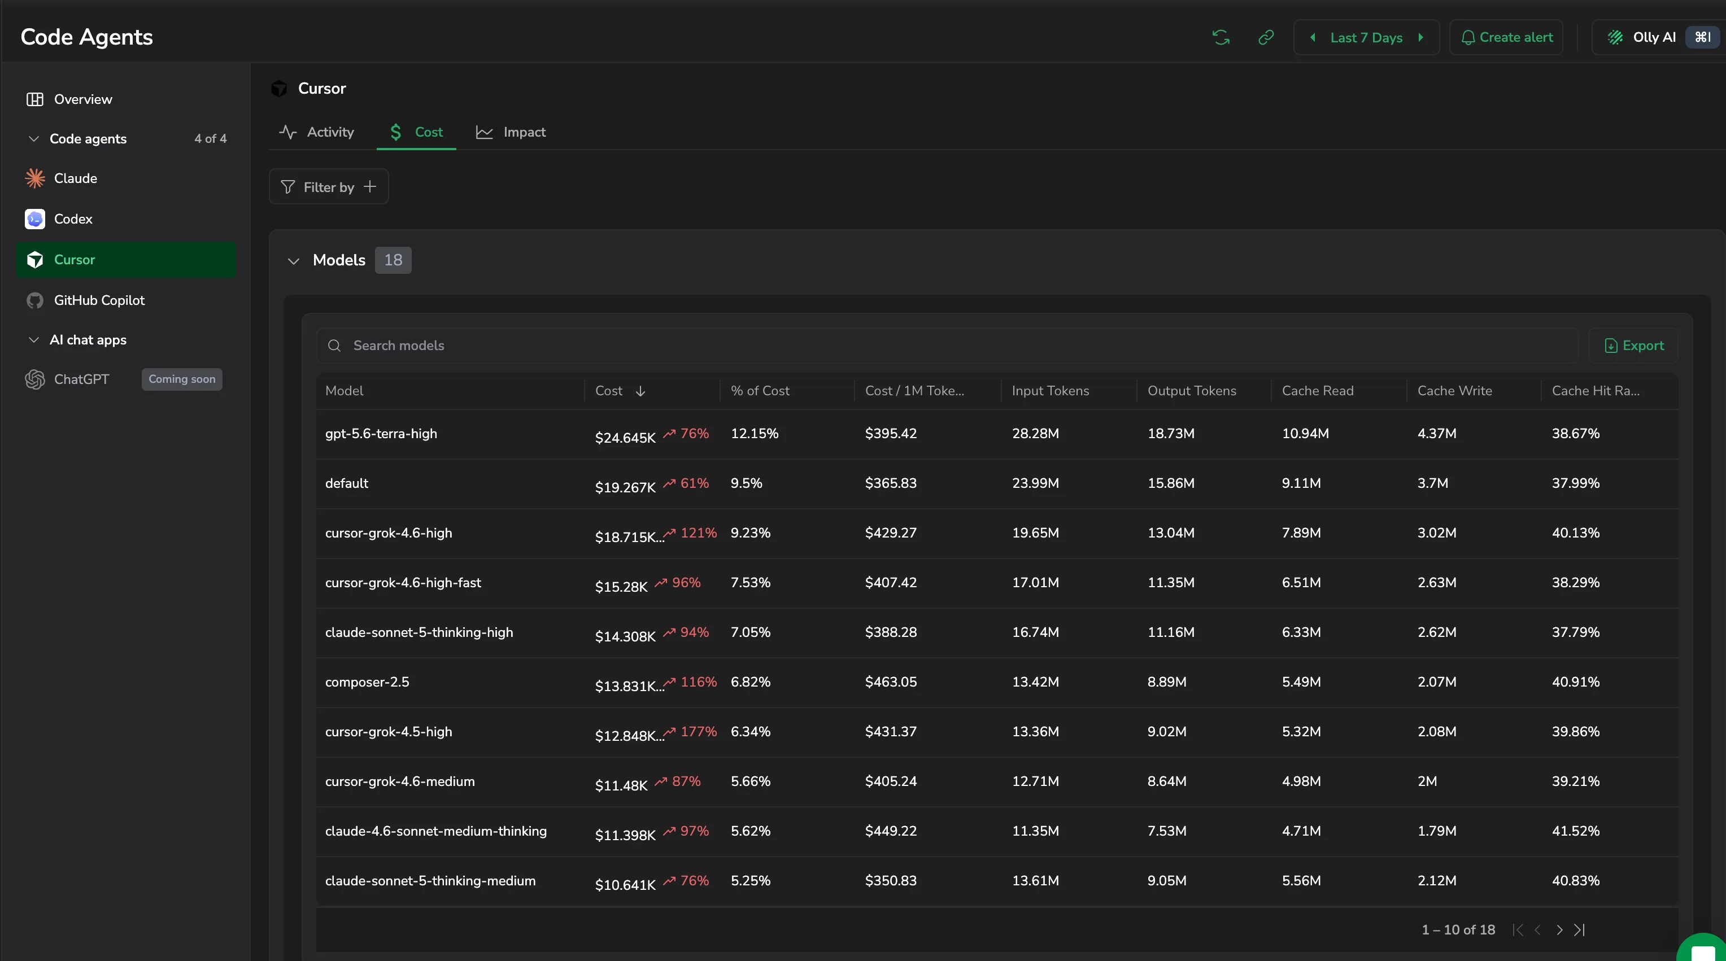Image resolution: width=1726 pixels, height=961 pixels.
Task: Collapse the Code agents section
Action: (33, 139)
